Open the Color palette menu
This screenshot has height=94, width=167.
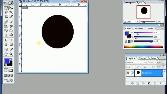pyautogui.click(x=162, y=28)
